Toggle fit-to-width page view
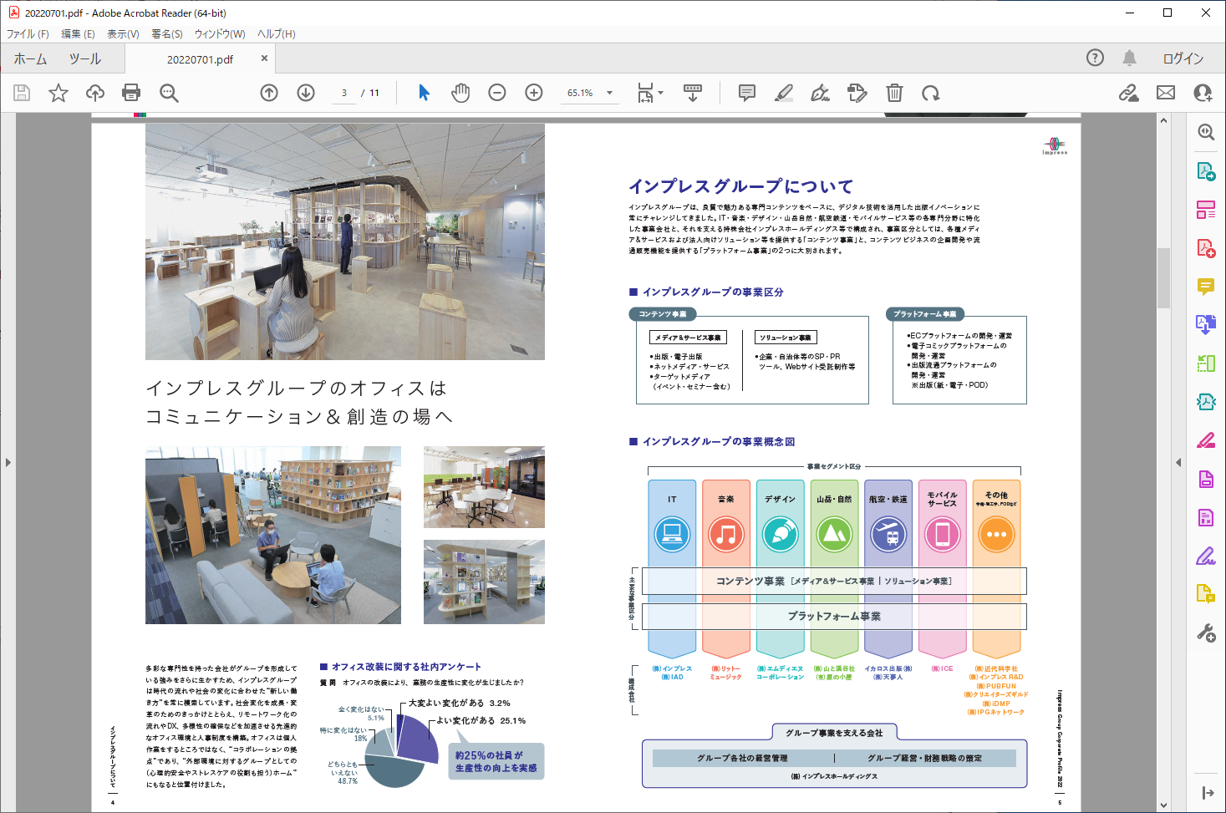 coord(646,93)
